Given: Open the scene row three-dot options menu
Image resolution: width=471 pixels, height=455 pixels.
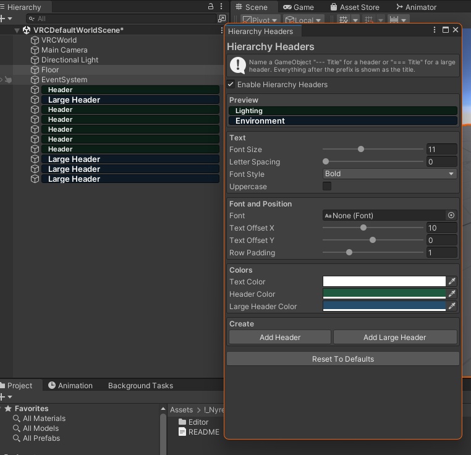Looking at the screenshot, I should click(x=222, y=30).
